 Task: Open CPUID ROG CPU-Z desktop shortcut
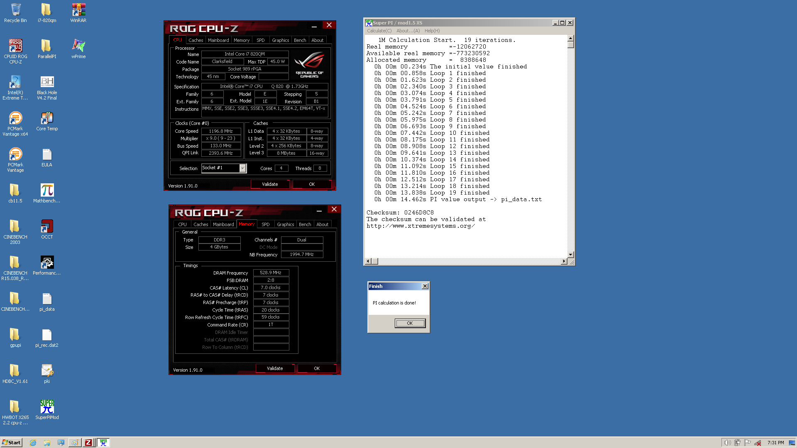[15, 51]
